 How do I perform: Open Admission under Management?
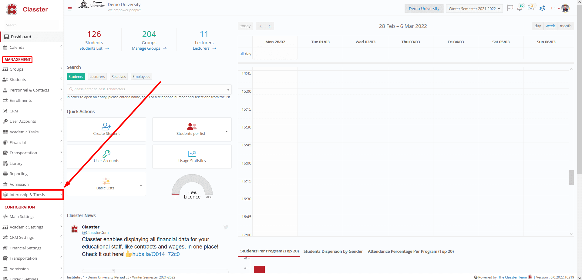[x=32, y=184]
